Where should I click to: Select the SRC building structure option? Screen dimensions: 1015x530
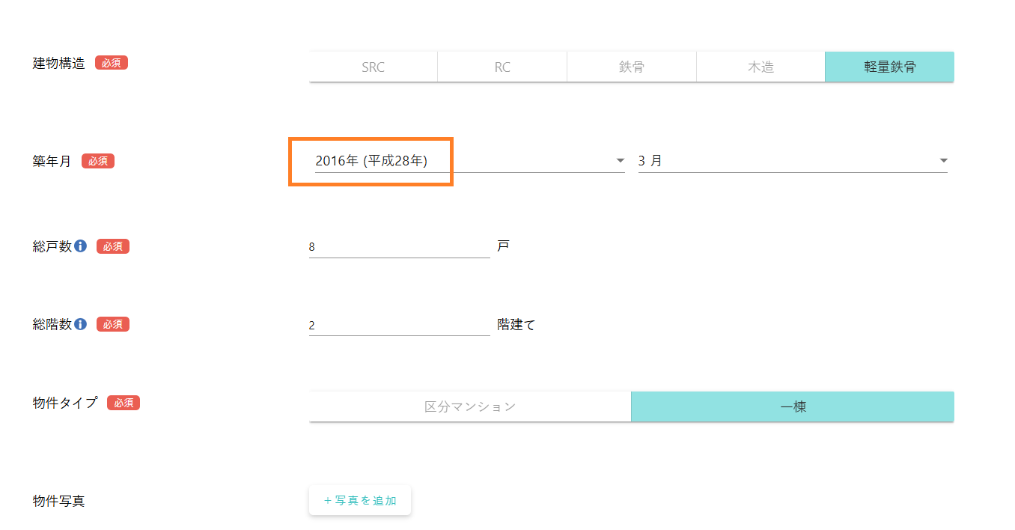pyautogui.click(x=373, y=67)
